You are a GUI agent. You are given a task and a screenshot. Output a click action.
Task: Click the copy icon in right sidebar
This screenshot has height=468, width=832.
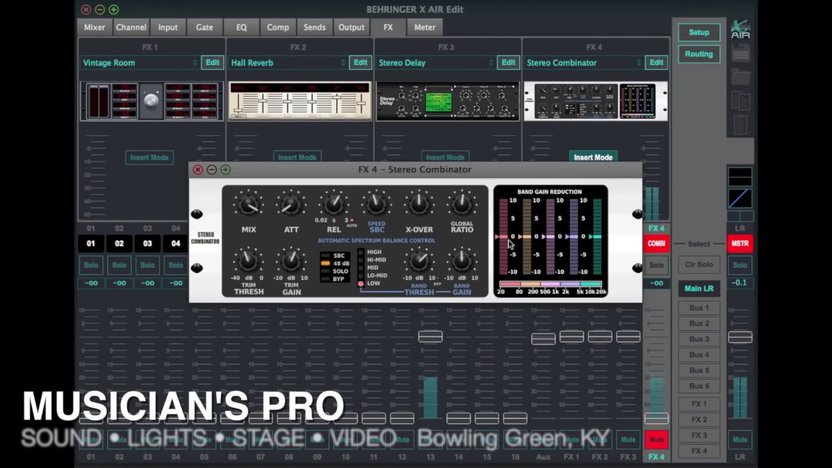coord(740,99)
